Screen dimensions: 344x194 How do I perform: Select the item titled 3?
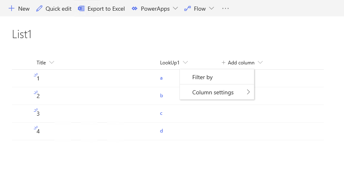tap(38, 114)
